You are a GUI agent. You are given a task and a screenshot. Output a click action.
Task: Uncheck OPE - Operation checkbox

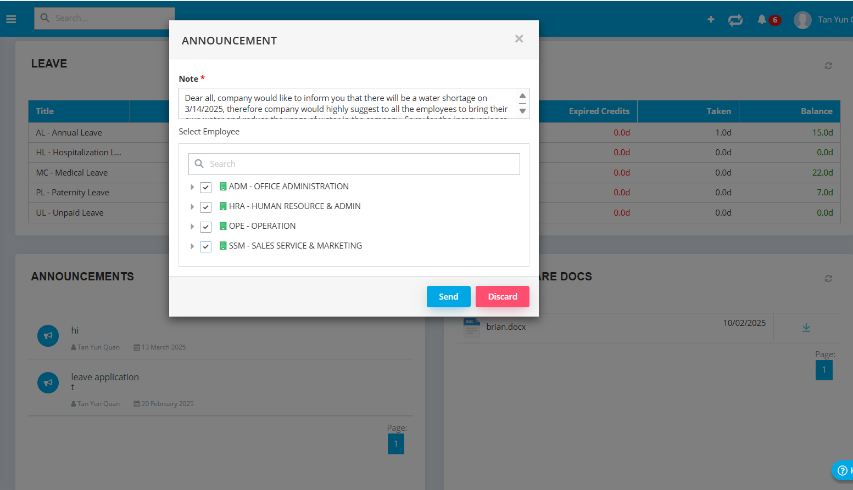(205, 227)
